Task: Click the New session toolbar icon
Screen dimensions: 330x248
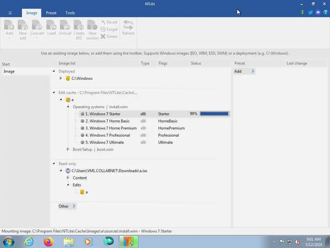Action: click(92, 25)
